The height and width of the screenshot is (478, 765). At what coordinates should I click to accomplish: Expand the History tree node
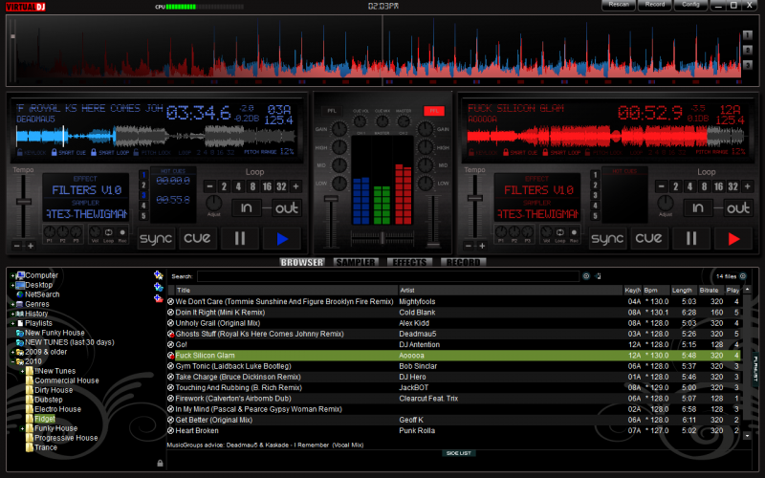click(x=12, y=314)
